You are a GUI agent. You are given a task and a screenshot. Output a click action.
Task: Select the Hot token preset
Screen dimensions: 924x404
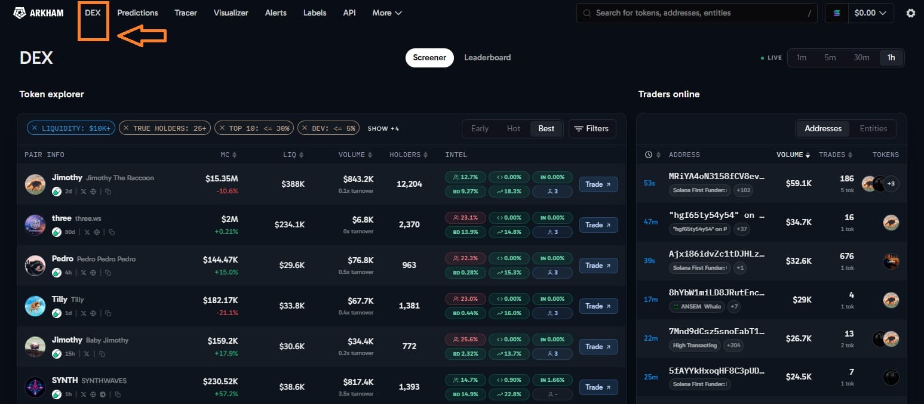pos(514,128)
